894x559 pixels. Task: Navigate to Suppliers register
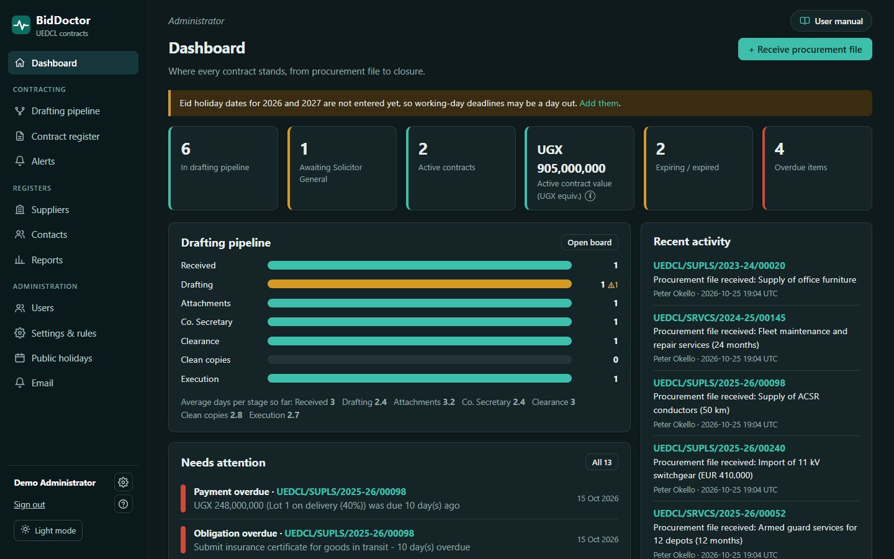click(x=73, y=209)
